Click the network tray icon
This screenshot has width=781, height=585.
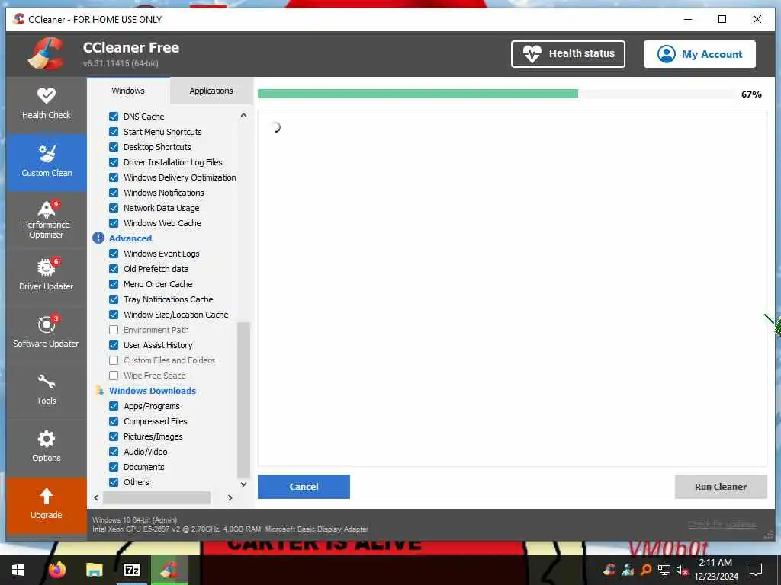pos(664,570)
